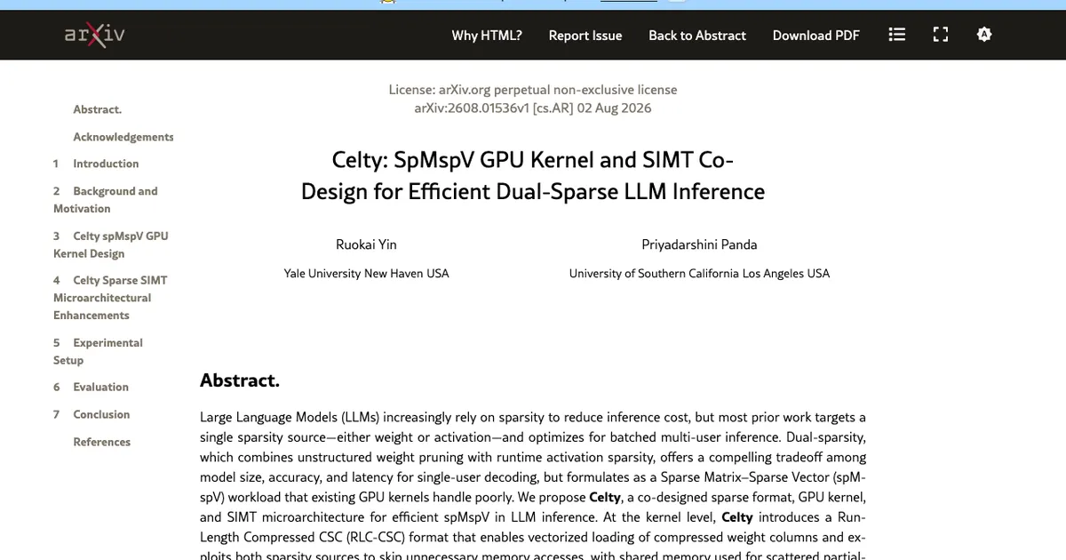Open the arXiv logo home link
The height and width of the screenshot is (560, 1066).
(x=94, y=35)
